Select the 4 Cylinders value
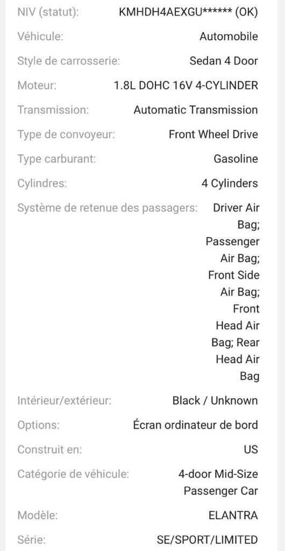 point(230,183)
